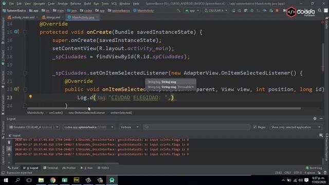Click the Android Studio taskbar icon

[x=112, y=180]
